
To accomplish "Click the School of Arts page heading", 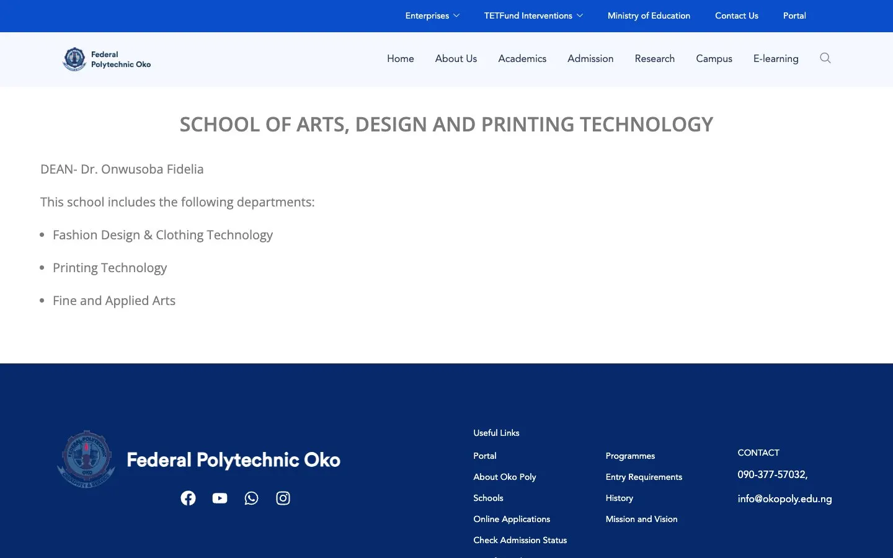I will tap(446, 124).
